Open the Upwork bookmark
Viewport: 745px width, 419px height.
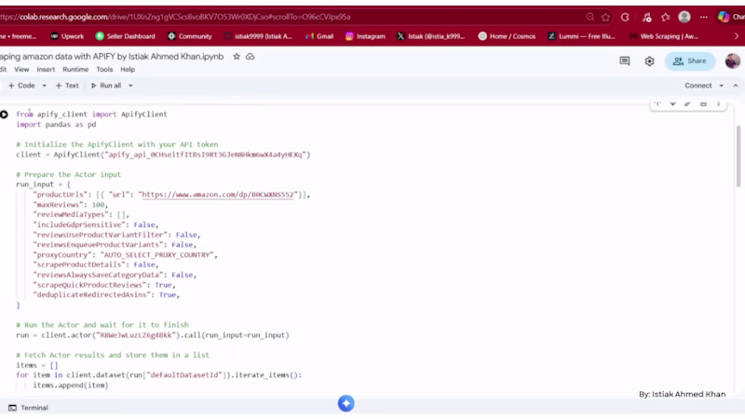coord(67,36)
